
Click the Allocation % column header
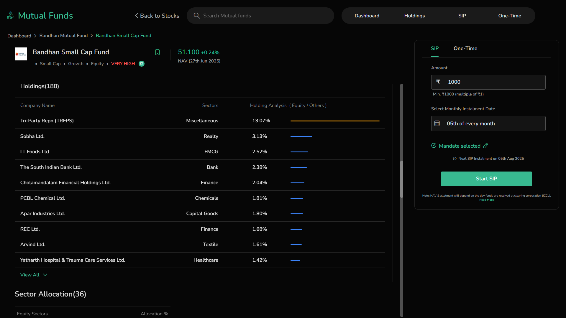tap(154, 314)
